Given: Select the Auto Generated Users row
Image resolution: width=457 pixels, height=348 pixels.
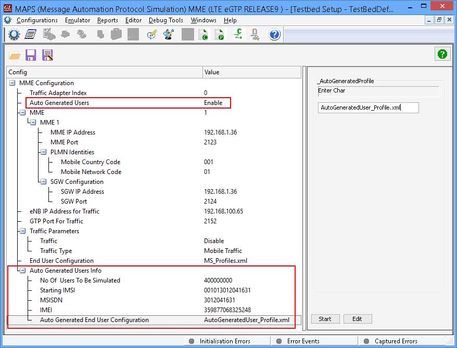Looking at the screenshot, I should [154, 103].
